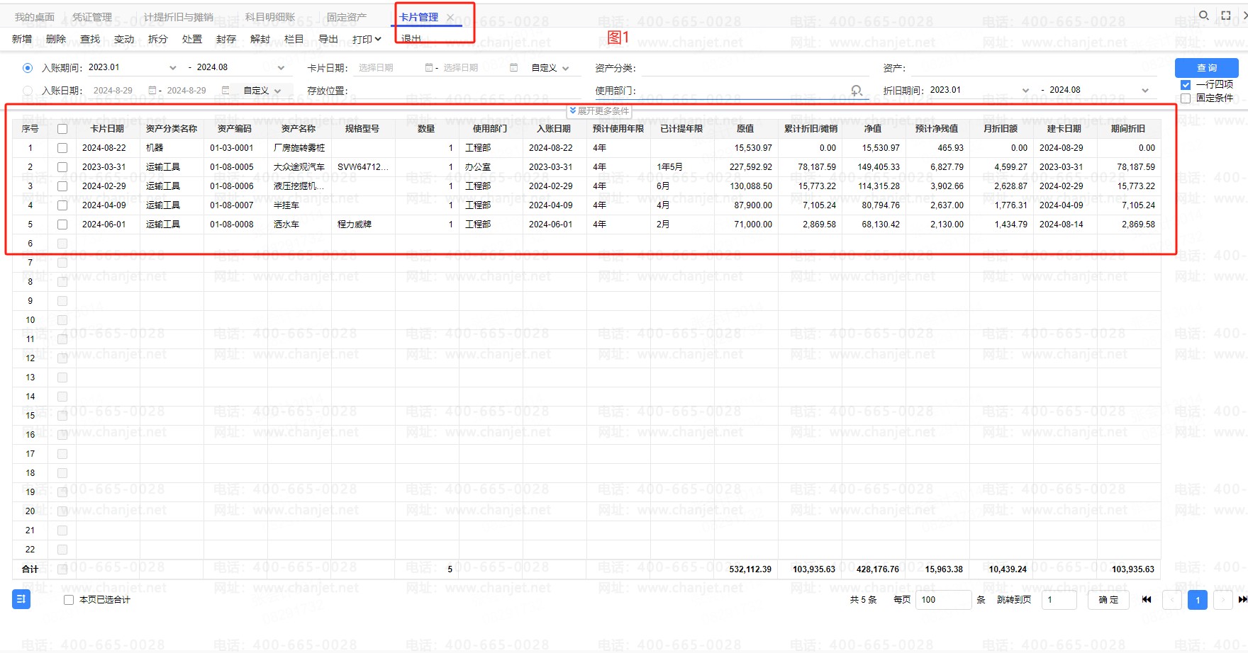Switch to the 计提折旧与摊销 tab

pos(178,17)
